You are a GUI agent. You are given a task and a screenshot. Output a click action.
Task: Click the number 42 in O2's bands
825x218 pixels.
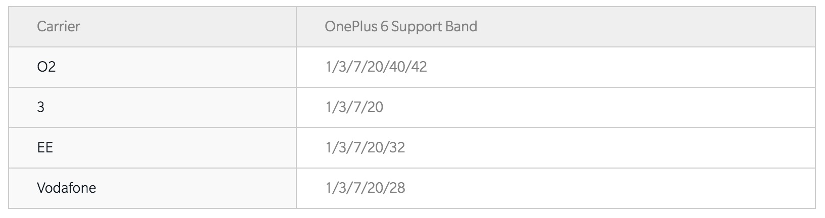[x=419, y=67]
